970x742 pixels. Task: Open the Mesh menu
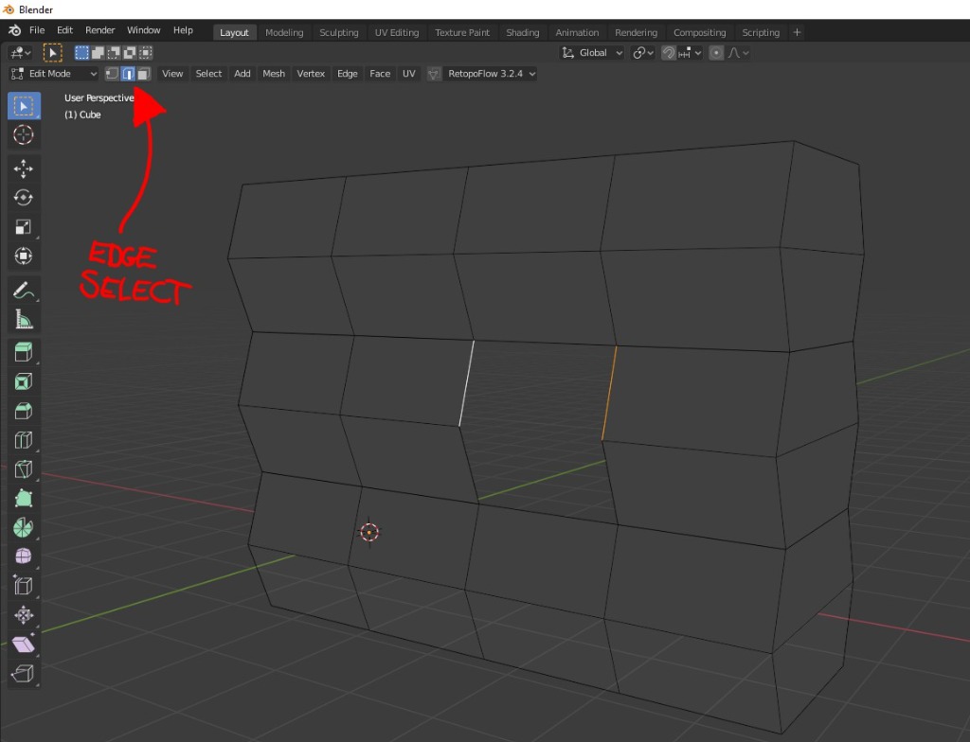pos(274,74)
